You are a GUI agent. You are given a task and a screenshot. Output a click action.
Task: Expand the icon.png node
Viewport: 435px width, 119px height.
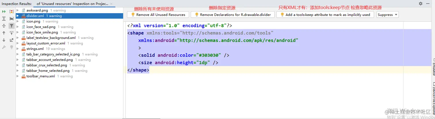point(18,21)
